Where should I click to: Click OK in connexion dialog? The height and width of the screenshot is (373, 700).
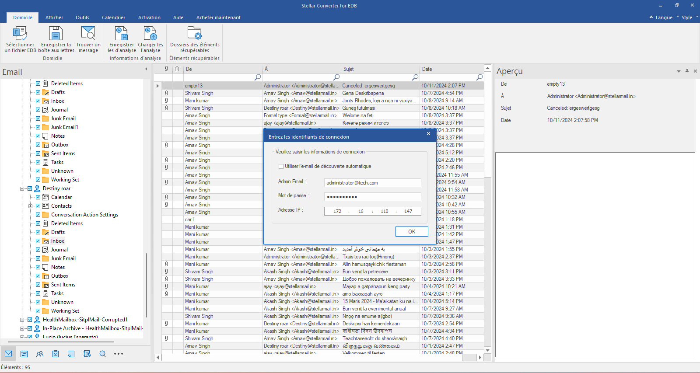(412, 232)
